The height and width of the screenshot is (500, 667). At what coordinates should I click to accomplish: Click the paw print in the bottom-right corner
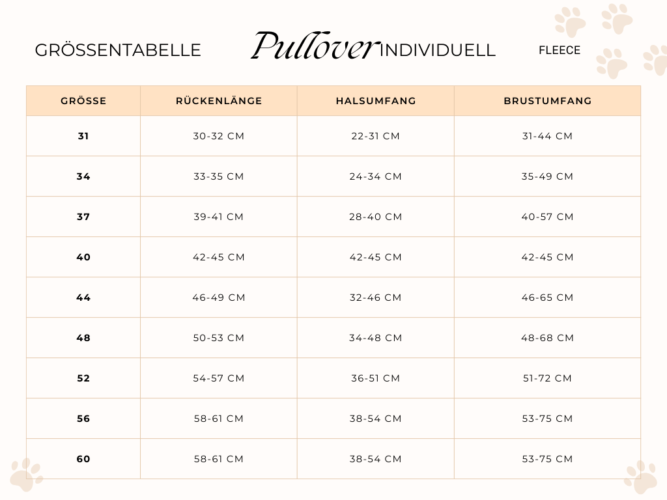(640, 477)
